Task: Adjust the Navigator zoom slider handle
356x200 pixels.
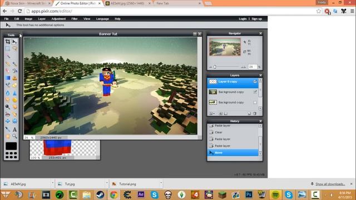Action: point(215,67)
